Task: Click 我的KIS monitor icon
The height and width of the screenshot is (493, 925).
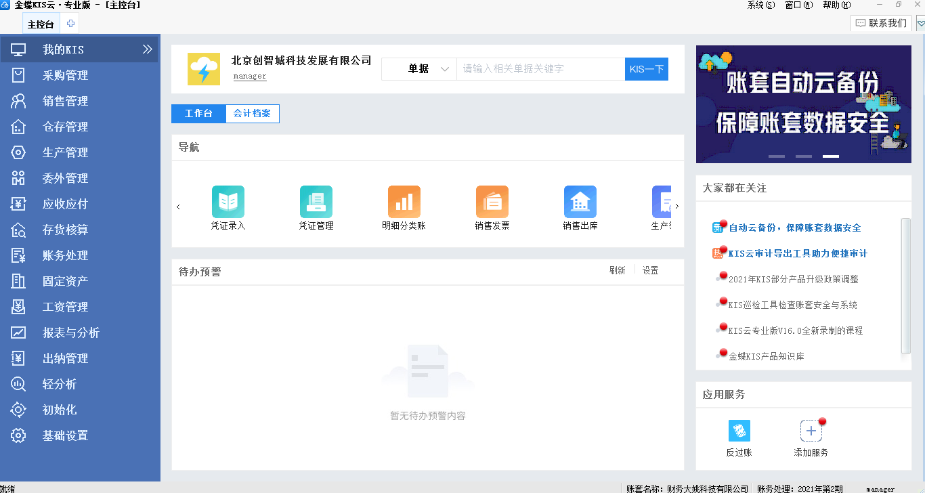Action: click(x=18, y=49)
